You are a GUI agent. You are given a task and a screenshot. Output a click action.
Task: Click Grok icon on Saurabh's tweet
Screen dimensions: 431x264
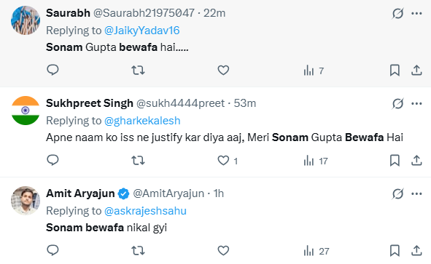coord(397,13)
